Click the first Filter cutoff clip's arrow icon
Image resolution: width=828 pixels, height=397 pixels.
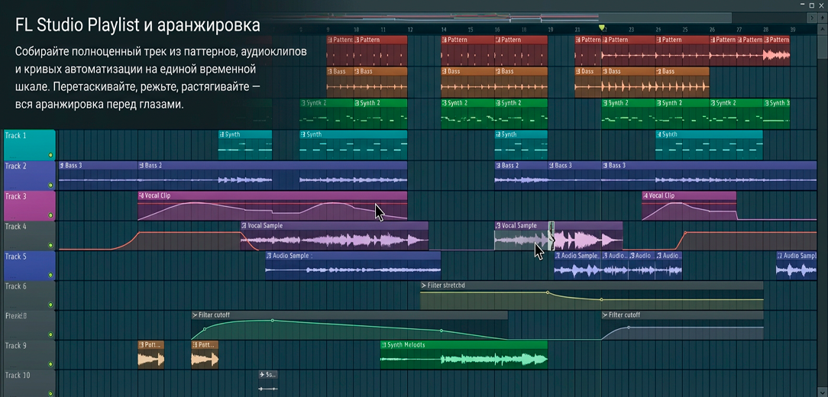[x=195, y=315]
